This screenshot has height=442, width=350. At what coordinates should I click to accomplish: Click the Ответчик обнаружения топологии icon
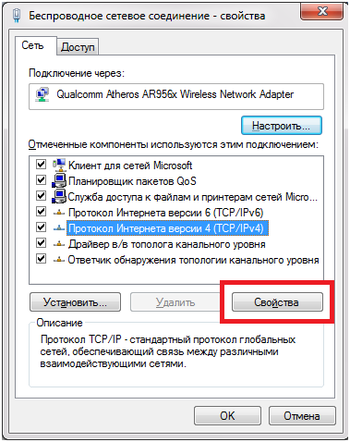(x=59, y=260)
